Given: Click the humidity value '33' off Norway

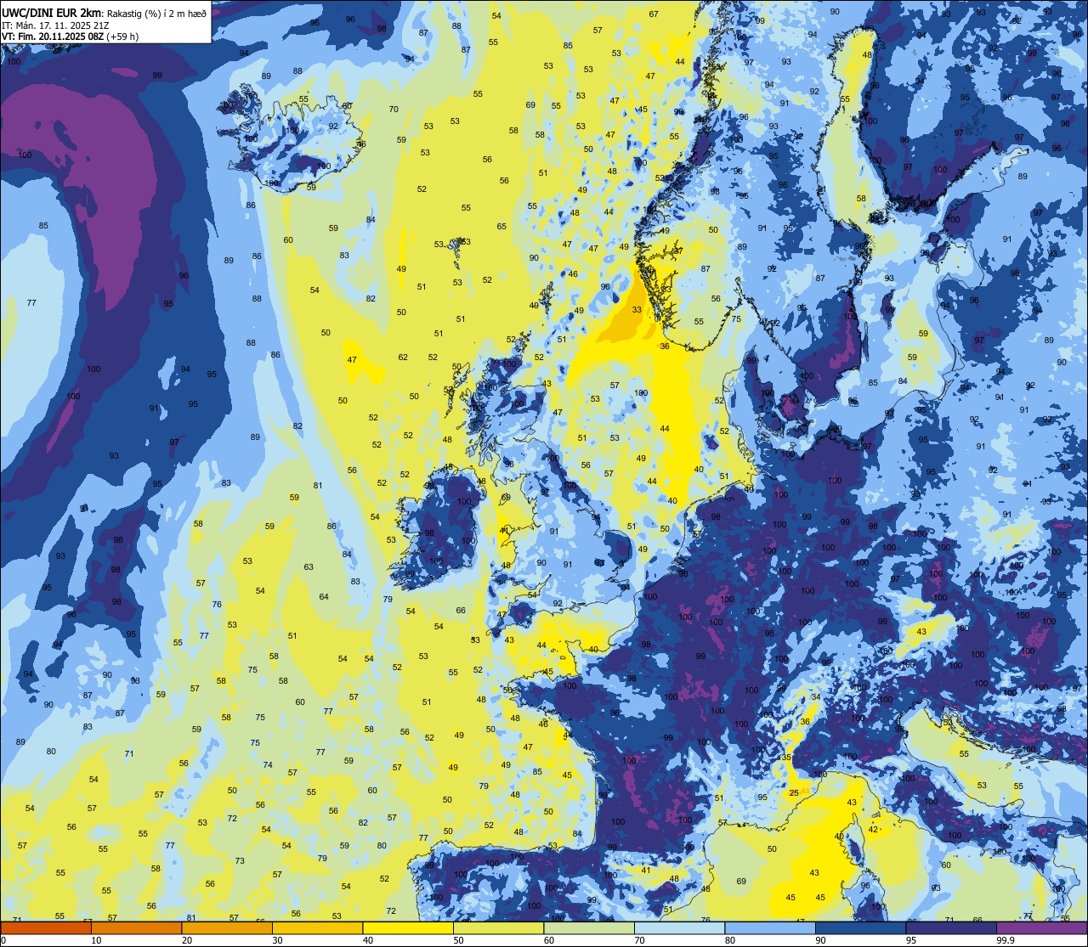Looking at the screenshot, I should click(637, 310).
